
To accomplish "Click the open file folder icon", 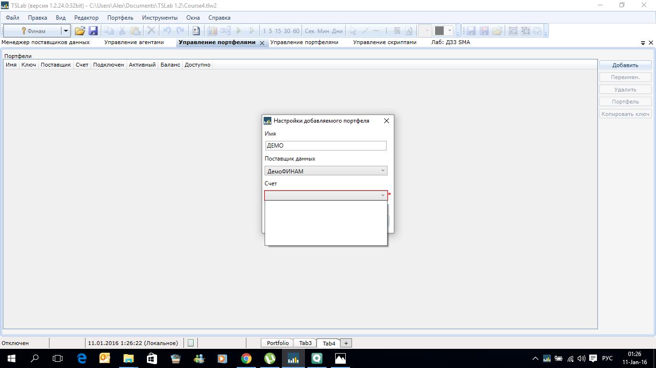I will pyautogui.click(x=80, y=31).
